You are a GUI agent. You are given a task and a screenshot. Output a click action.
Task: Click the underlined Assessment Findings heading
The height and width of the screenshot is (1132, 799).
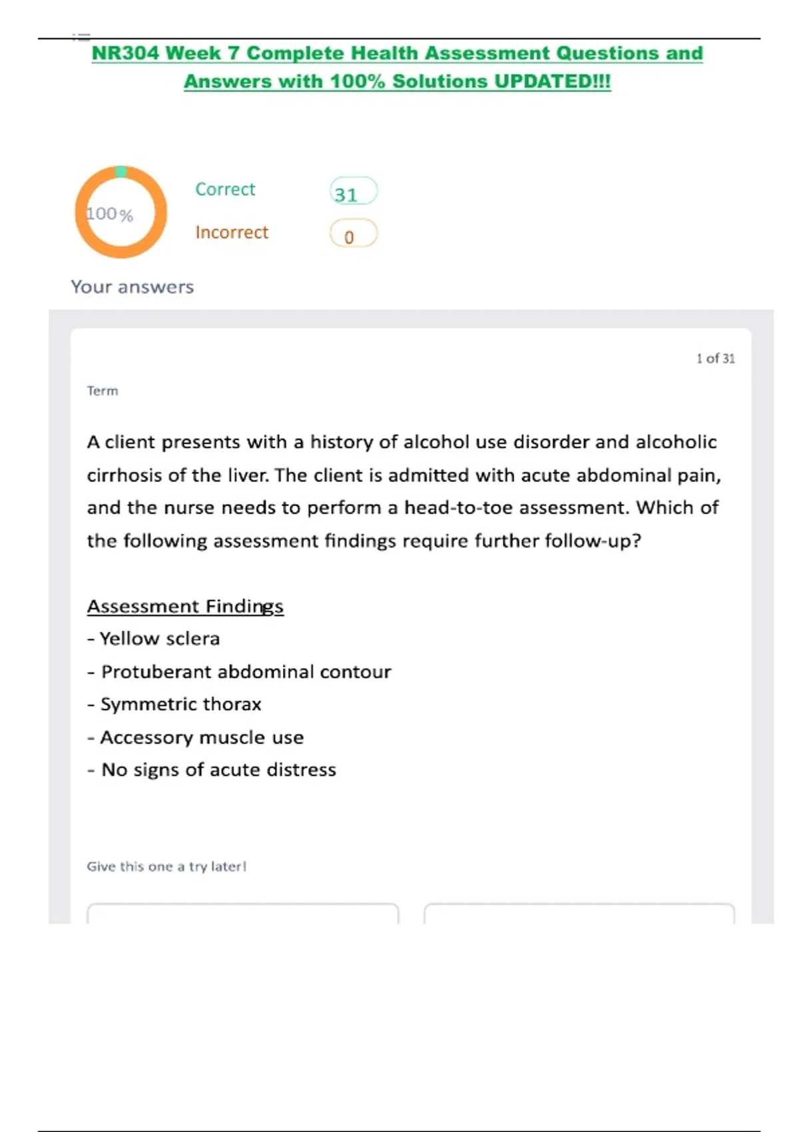click(185, 607)
